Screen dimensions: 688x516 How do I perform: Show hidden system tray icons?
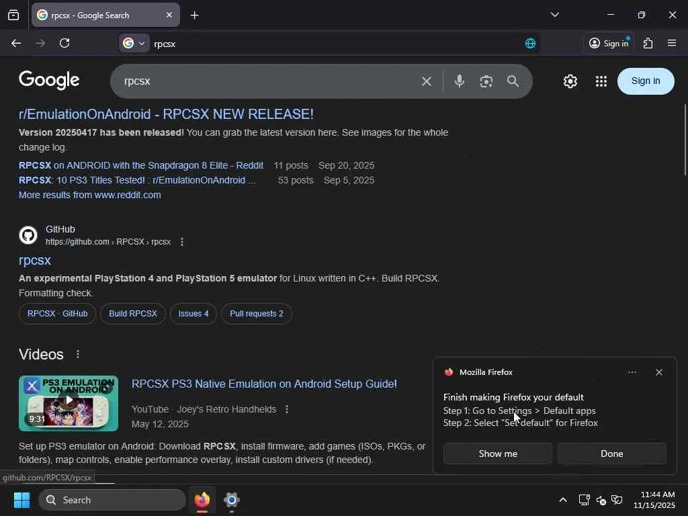(x=563, y=500)
